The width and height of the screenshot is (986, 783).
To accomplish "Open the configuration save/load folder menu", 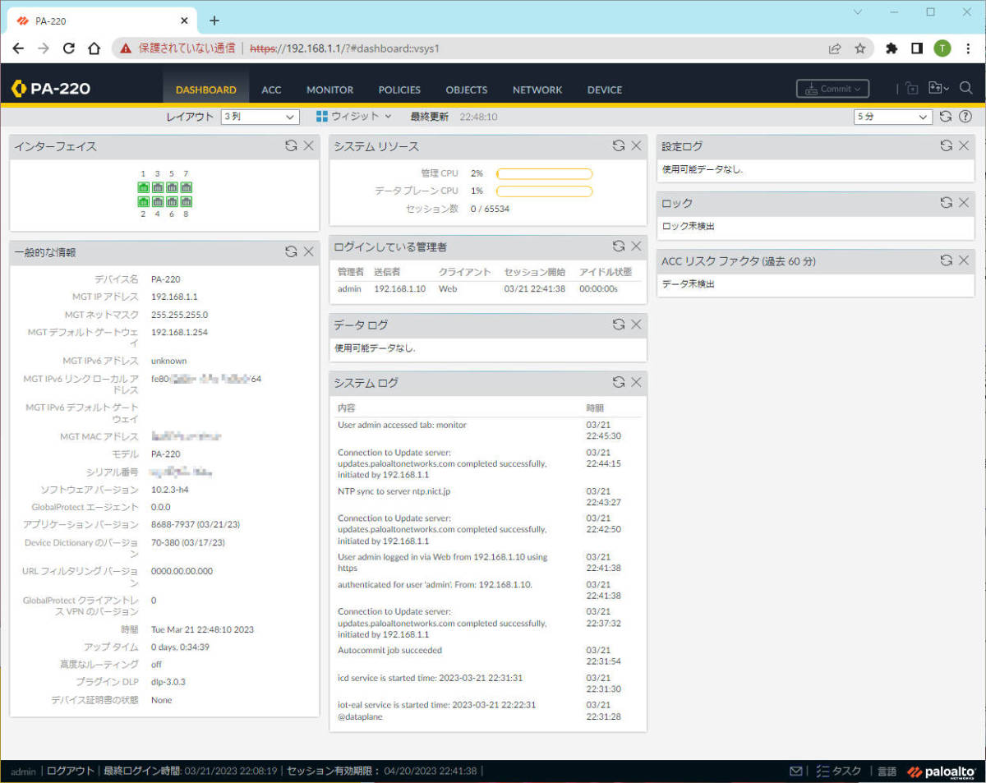I will tap(938, 88).
